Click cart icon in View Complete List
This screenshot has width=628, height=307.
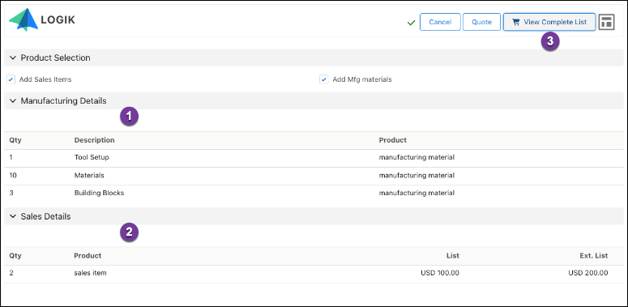pos(516,22)
